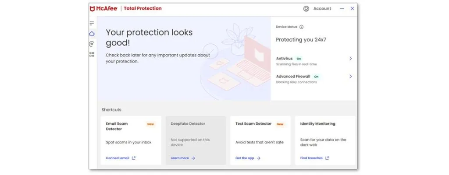Open the hamburger menu in the sidebar

(x=92, y=23)
